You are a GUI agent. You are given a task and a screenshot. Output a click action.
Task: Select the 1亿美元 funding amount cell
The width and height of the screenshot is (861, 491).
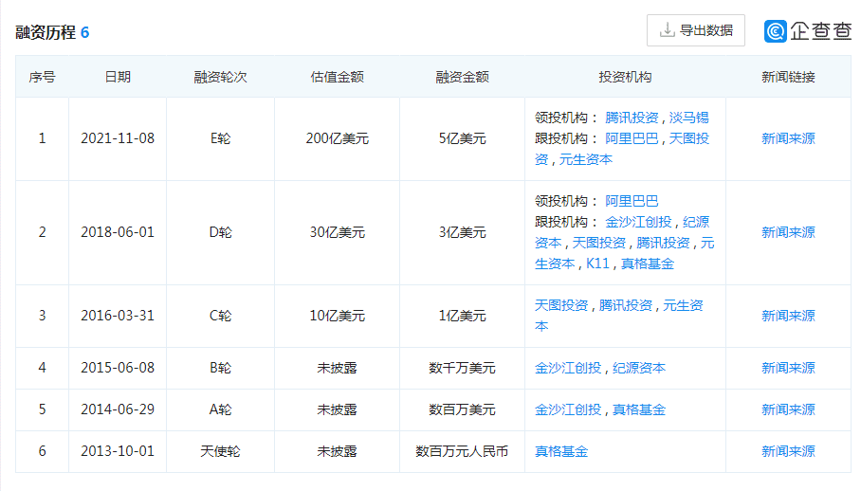(x=463, y=316)
